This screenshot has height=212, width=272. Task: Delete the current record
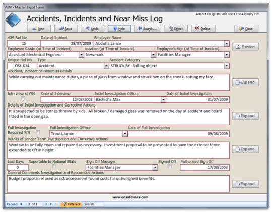(x=203, y=29)
